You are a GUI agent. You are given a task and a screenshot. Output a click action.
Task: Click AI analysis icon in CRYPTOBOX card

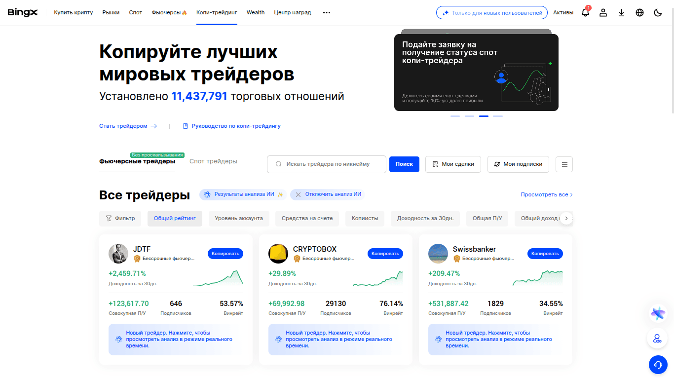pyautogui.click(x=279, y=340)
